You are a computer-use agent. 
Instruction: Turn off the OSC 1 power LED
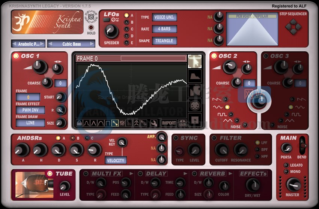[16, 56]
